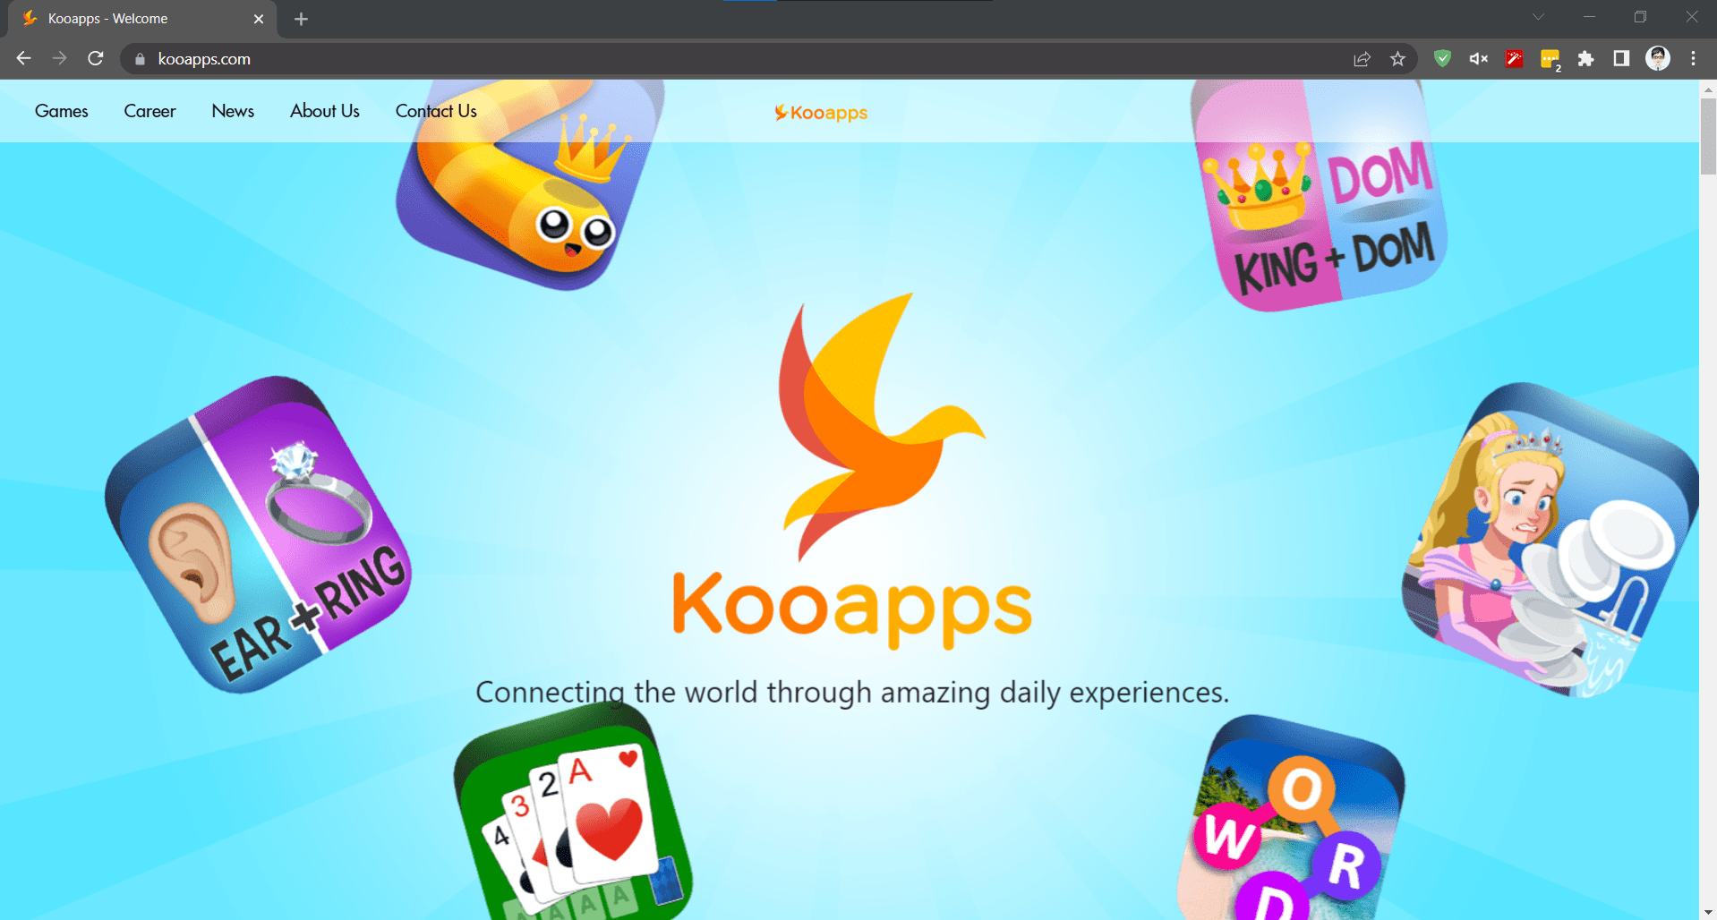Click the EAR + RING game icon
Screen dimensions: 1717x920
[x=260, y=533]
